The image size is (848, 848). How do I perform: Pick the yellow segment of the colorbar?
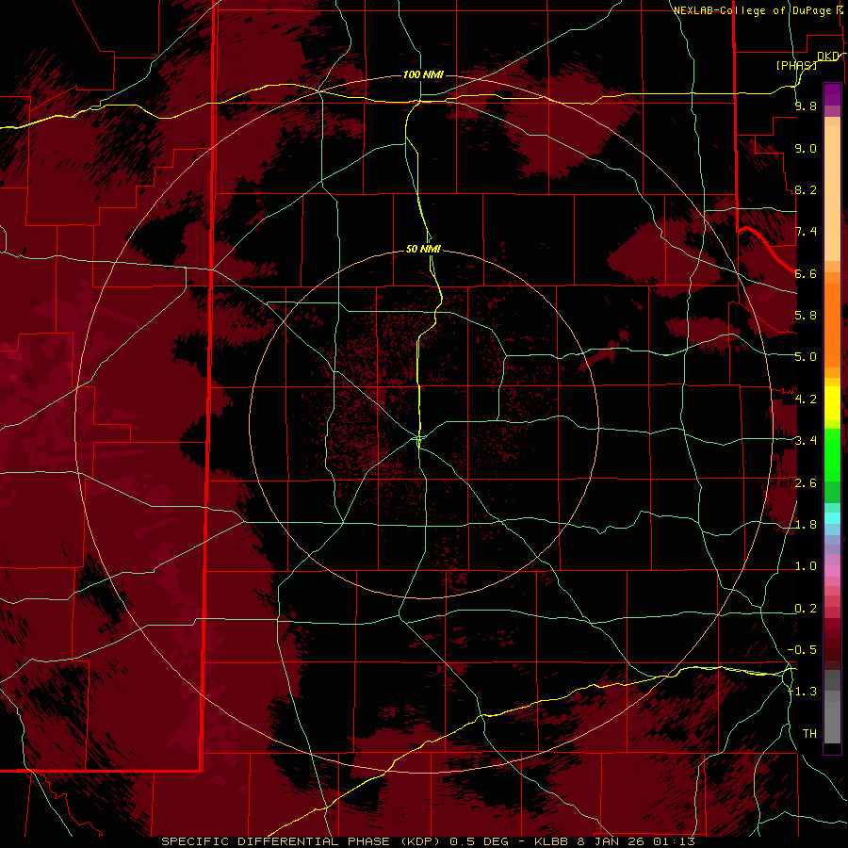click(x=832, y=403)
